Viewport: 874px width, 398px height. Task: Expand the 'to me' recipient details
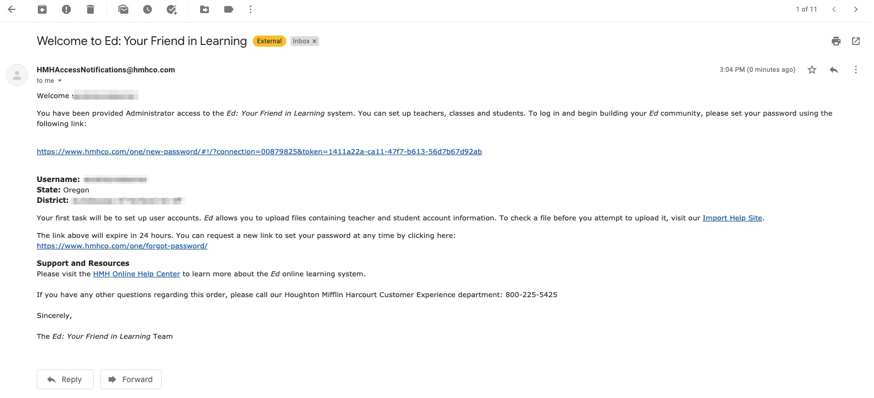tap(49, 81)
